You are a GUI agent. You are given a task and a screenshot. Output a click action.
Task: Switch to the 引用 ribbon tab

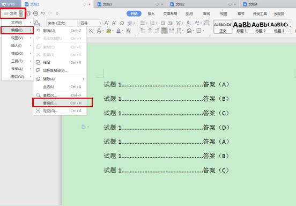189,13
